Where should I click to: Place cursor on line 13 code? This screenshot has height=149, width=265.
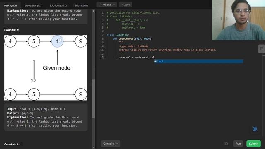click(x=136, y=58)
